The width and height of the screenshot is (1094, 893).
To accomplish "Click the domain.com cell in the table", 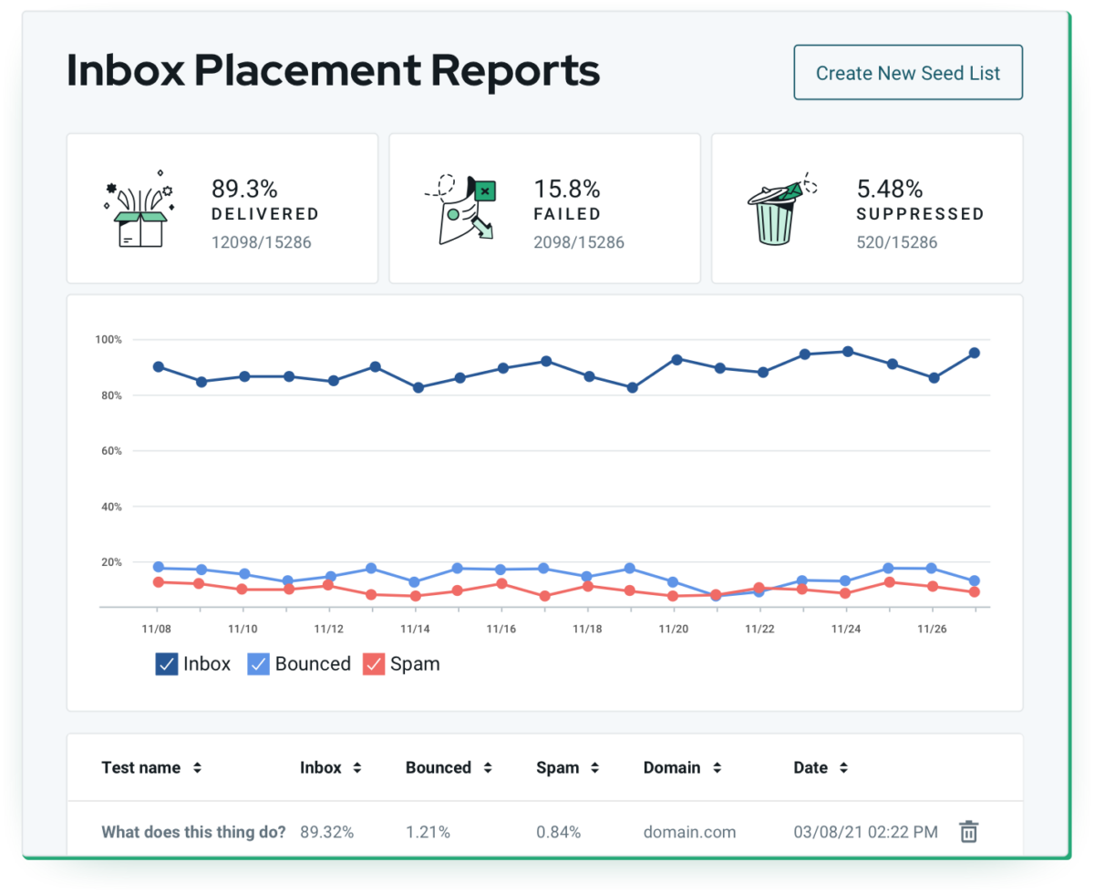I will coord(689,832).
